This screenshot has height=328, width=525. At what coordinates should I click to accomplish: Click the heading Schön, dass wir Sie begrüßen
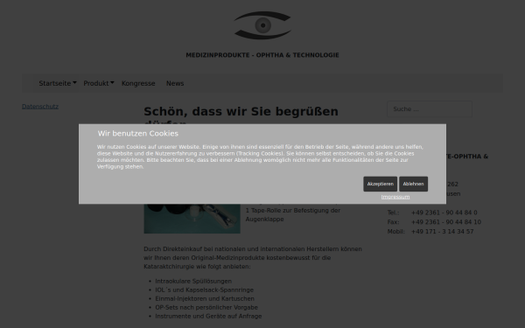pos(241,111)
